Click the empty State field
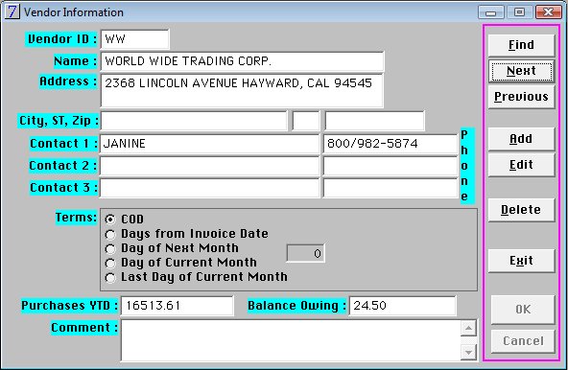 [x=306, y=121]
